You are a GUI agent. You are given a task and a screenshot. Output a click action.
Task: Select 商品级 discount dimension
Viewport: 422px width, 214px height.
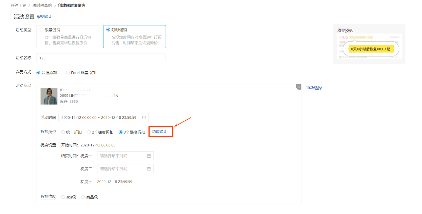(83, 197)
